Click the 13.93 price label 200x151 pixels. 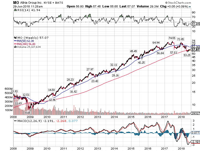coord(14,91)
